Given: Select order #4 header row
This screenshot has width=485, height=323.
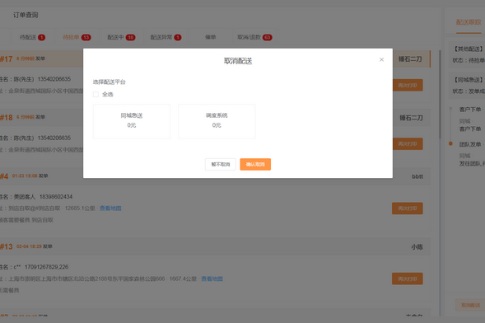Looking at the screenshot, I should (x=215, y=176).
